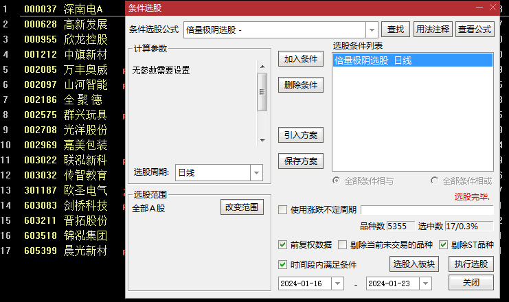Select 倍量极阴选股 日线 in condition list
Viewport: 509px width, 302px height.
(412, 60)
